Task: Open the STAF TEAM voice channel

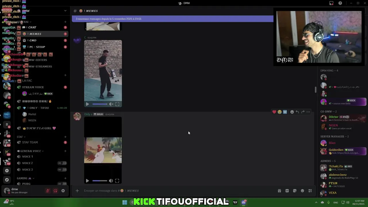Action: pyautogui.click(x=42, y=142)
